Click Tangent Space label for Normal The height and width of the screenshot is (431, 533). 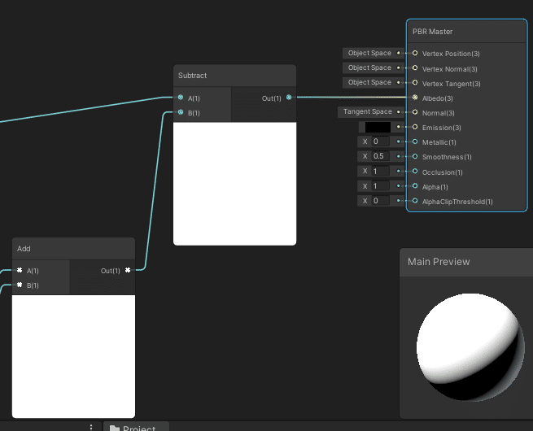pos(368,111)
